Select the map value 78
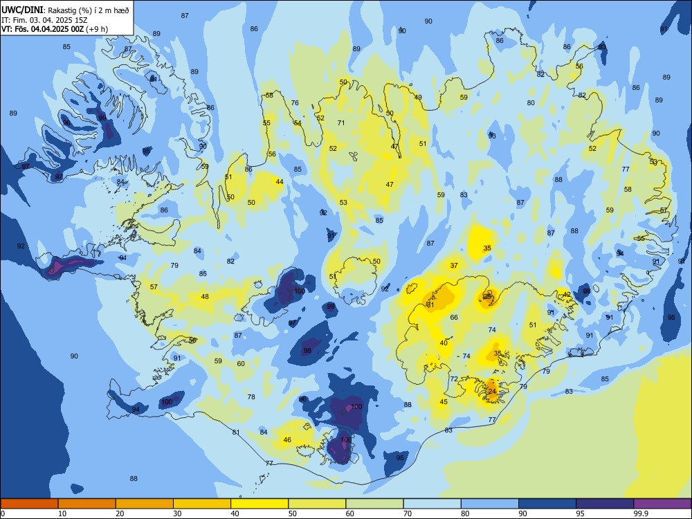The height and width of the screenshot is (519, 692). point(251,397)
